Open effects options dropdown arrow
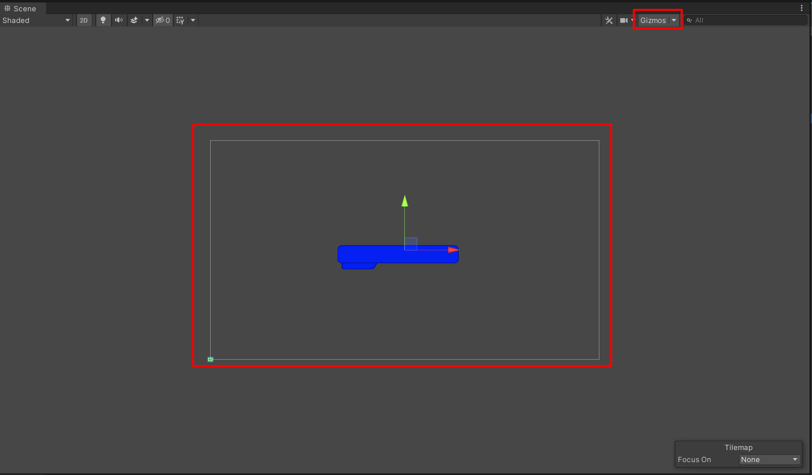Screen dimensions: 812x475 click(147, 20)
